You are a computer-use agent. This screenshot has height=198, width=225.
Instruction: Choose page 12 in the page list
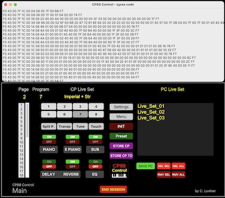point(21,150)
